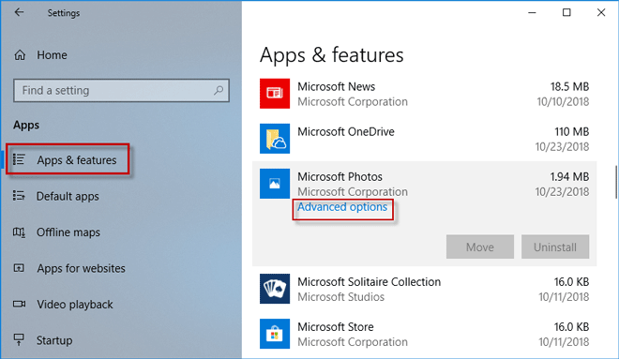The height and width of the screenshot is (359, 619).
Task: Click the Microsoft Photos app icon
Action: click(275, 184)
